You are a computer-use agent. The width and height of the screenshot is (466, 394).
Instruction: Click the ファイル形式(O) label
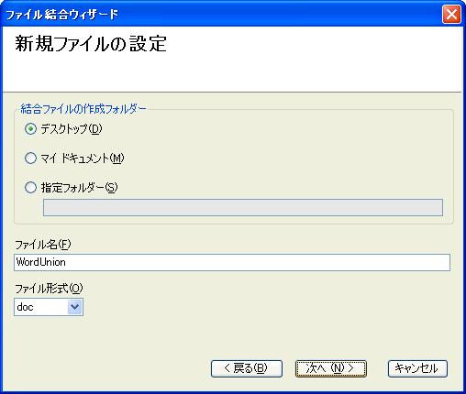(x=49, y=288)
